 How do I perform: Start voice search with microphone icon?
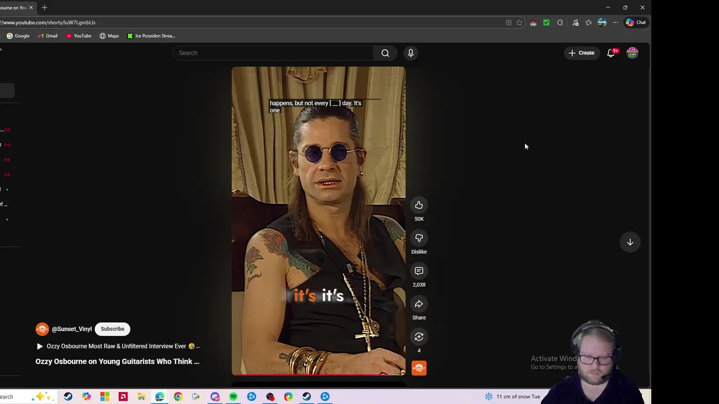pyautogui.click(x=411, y=53)
